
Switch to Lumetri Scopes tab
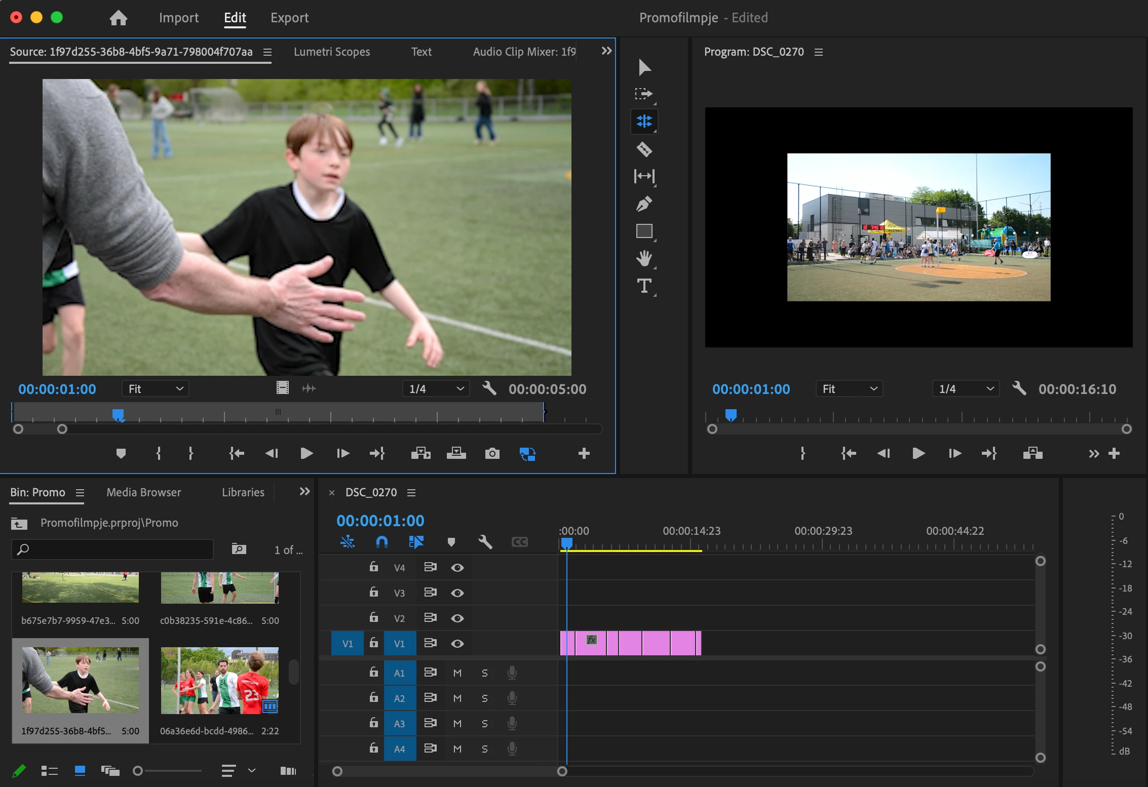click(x=332, y=52)
